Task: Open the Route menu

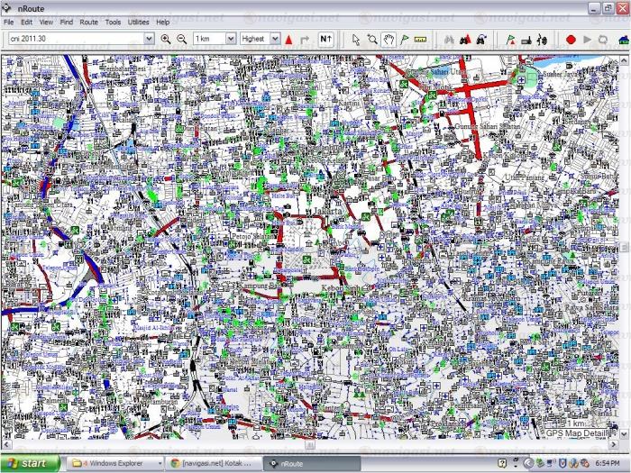Action: 88,22
